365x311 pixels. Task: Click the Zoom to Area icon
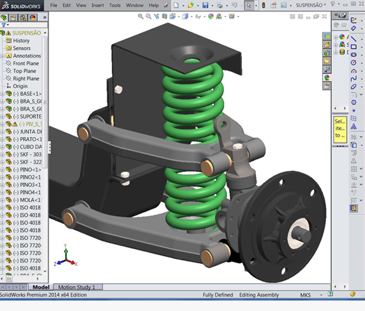pyautogui.click(x=148, y=17)
